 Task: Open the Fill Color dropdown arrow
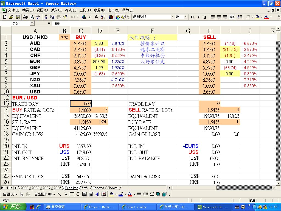click(x=262, y=17)
